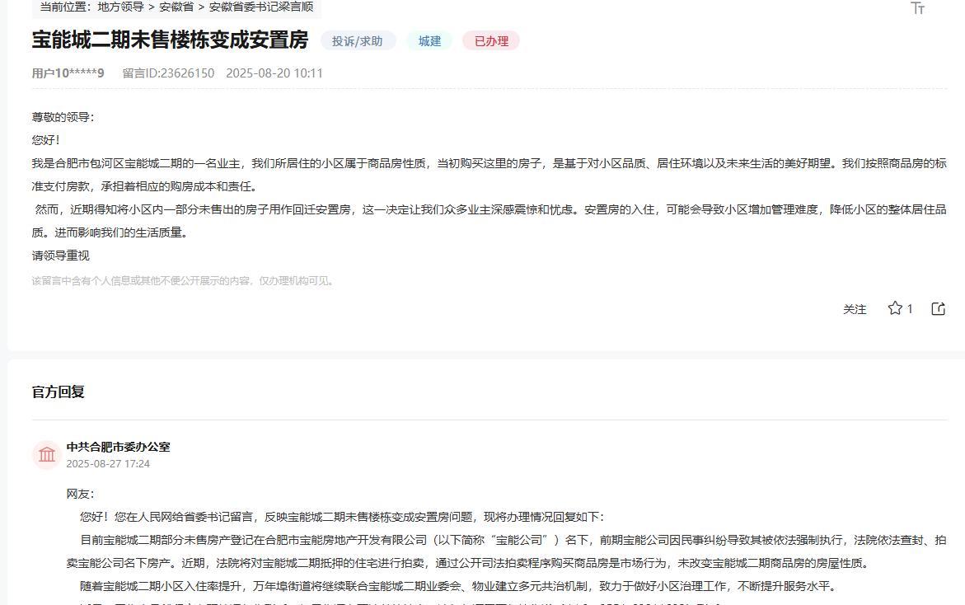Click the replier name 中共合肥市委办公室
The height and width of the screenshot is (605, 965).
pyautogui.click(x=118, y=447)
